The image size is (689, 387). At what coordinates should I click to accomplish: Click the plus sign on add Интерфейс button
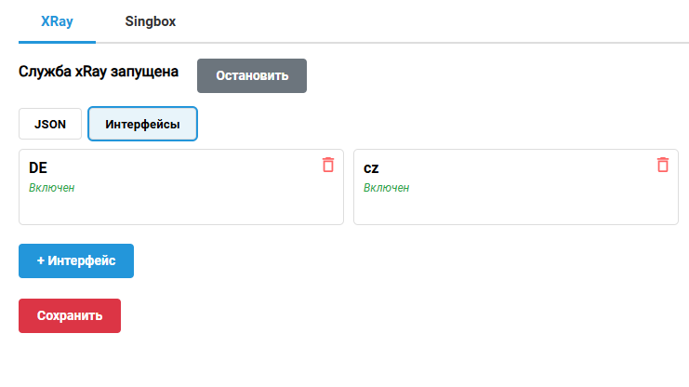click(41, 261)
